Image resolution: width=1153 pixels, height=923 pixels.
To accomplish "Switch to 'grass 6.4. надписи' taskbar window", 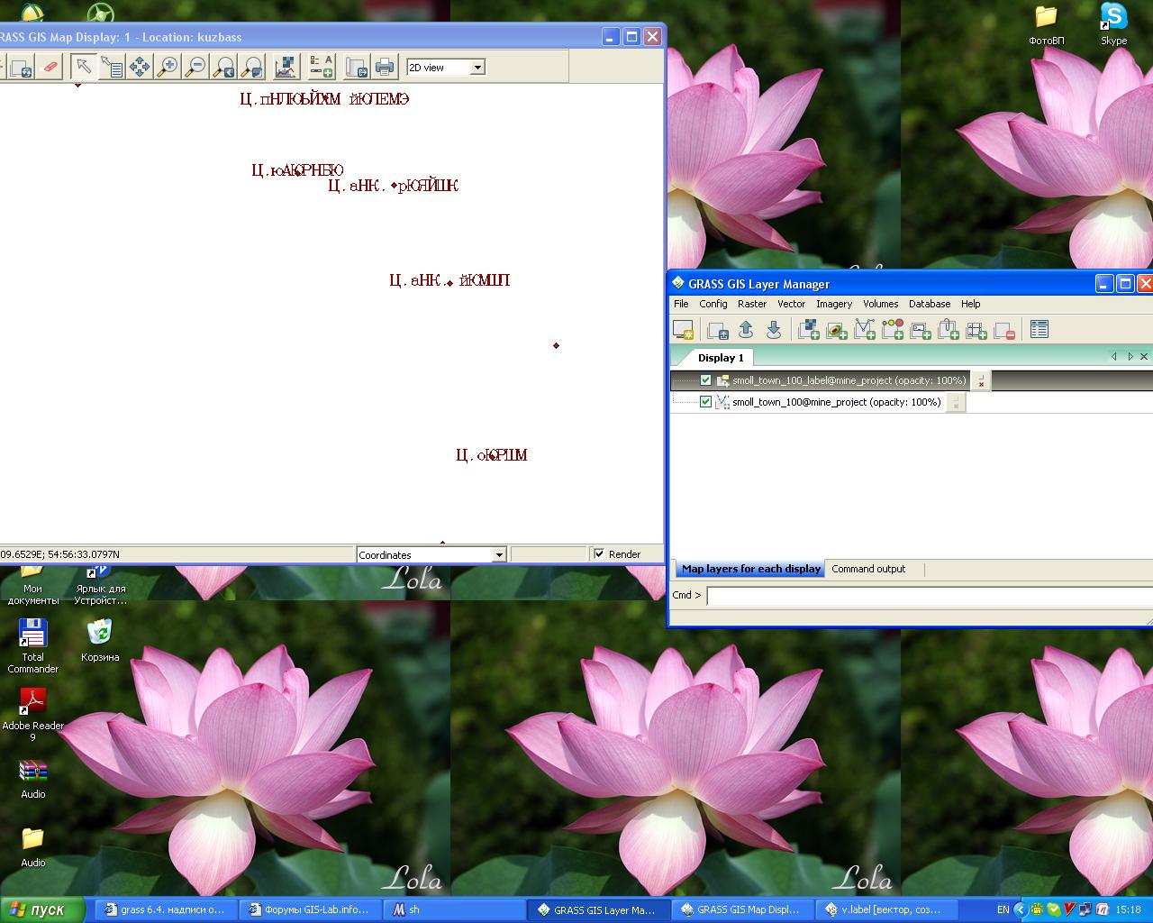I will coord(165,909).
